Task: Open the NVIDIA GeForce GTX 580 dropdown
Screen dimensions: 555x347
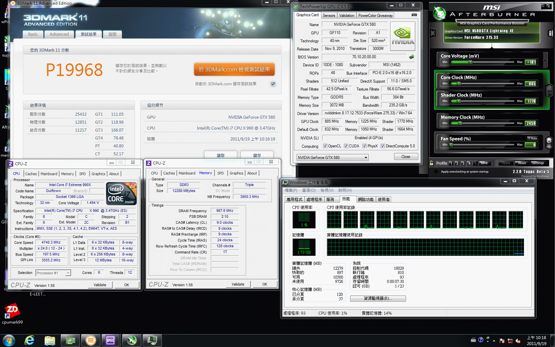Action: point(366,158)
